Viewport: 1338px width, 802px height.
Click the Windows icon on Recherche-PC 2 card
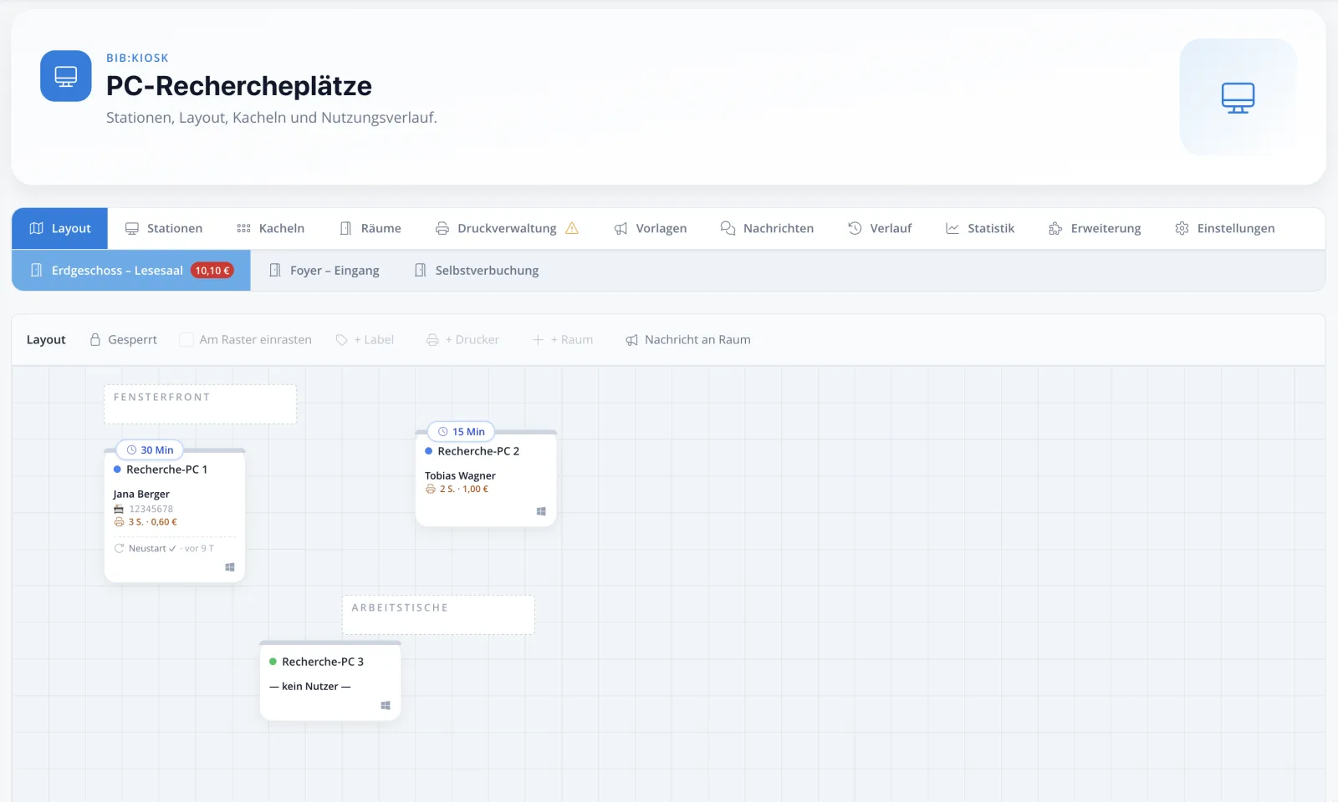(541, 511)
